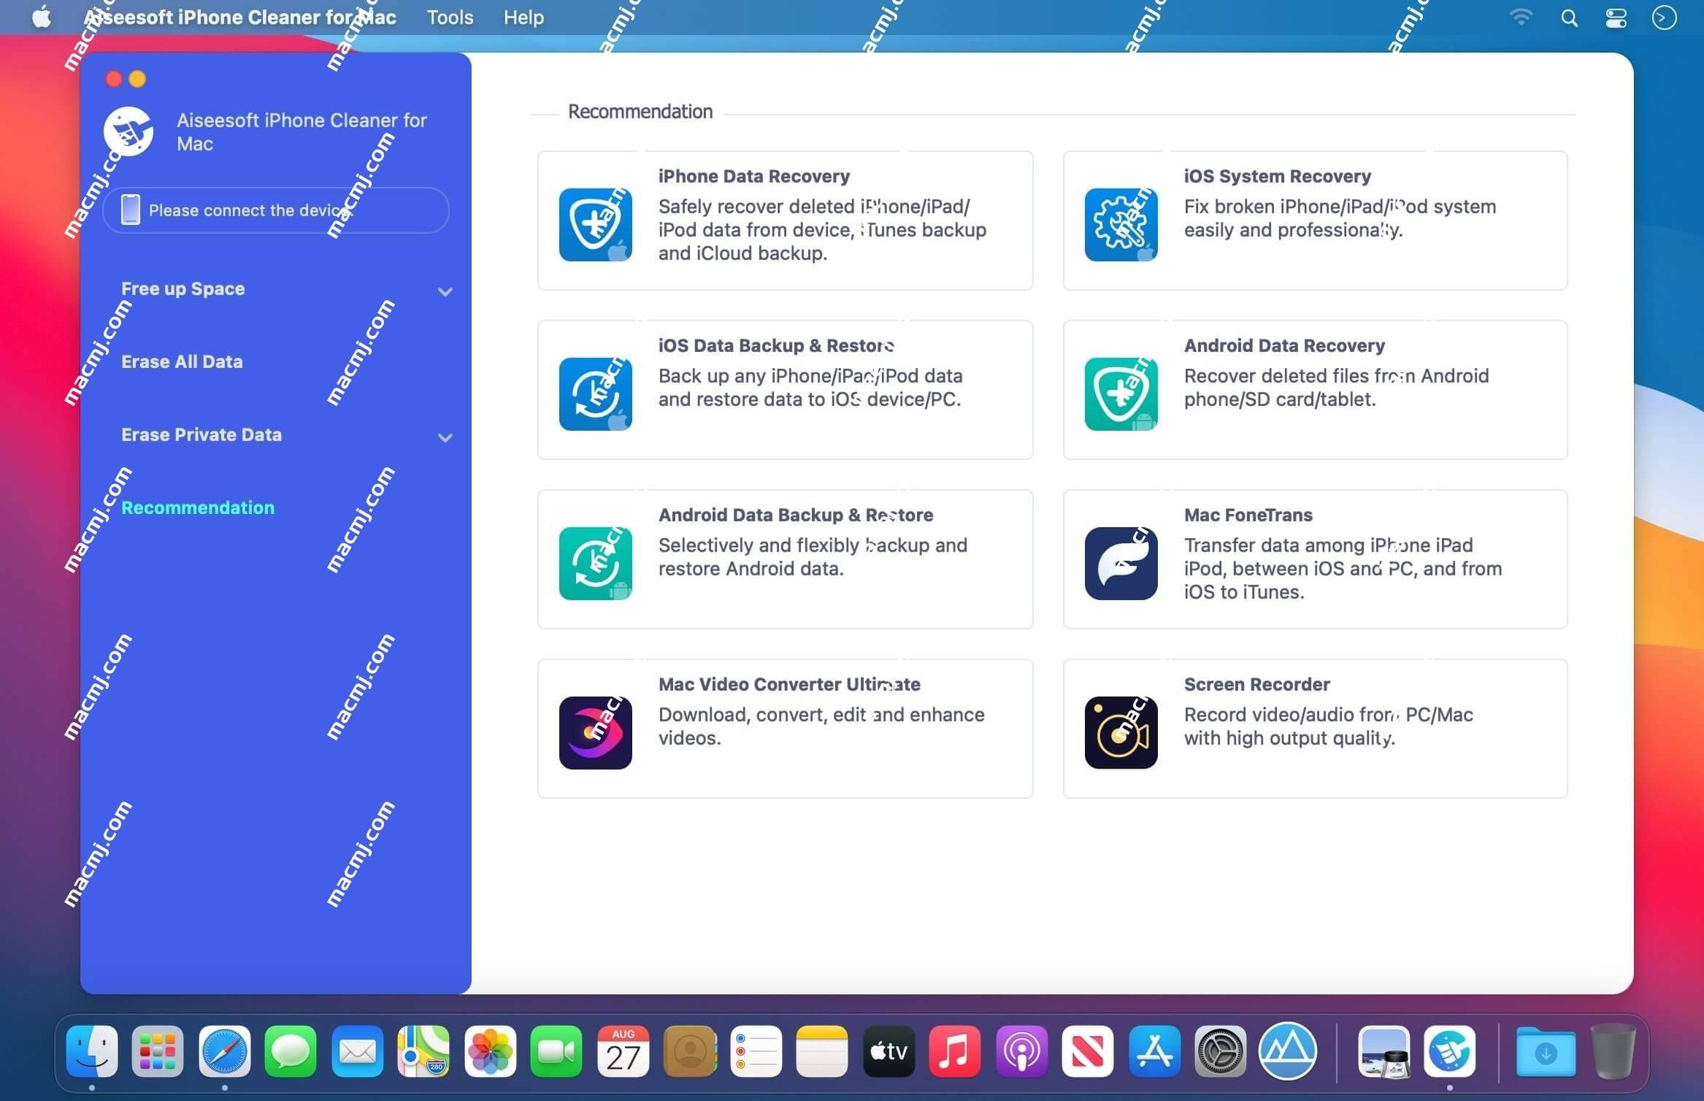The width and height of the screenshot is (1704, 1101).
Task: Open News app in the Dock
Action: tap(1088, 1051)
